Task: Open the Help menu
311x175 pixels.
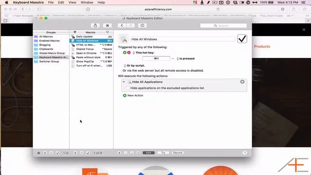Action: [101, 2]
